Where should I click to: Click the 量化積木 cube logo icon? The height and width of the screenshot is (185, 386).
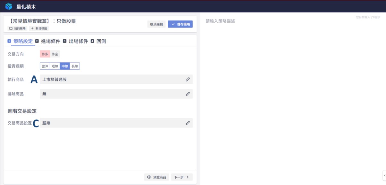point(9,6)
